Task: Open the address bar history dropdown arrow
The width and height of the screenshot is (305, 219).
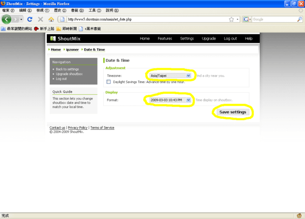Action: pyautogui.click(x=237, y=19)
